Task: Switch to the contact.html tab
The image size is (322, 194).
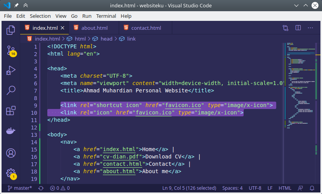Action: (146, 28)
